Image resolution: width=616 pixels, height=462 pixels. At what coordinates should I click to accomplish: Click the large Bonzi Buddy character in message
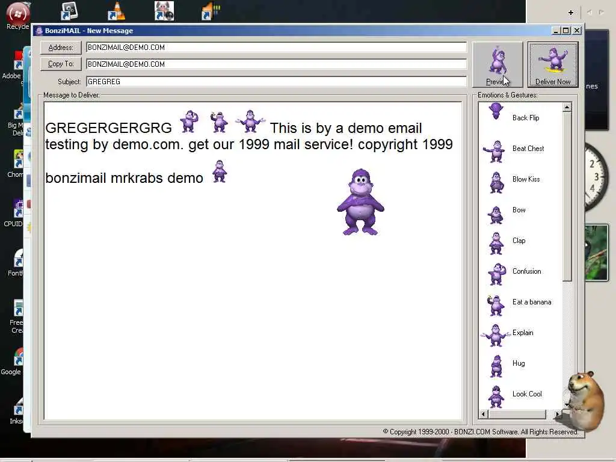[x=361, y=202]
